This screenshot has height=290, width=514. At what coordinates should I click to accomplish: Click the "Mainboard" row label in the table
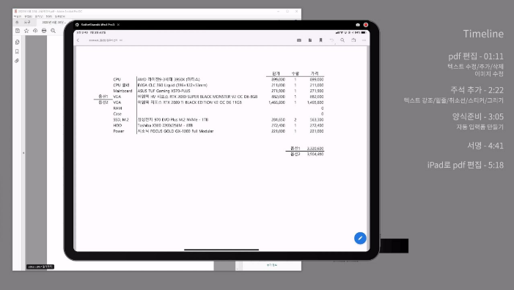(122, 91)
